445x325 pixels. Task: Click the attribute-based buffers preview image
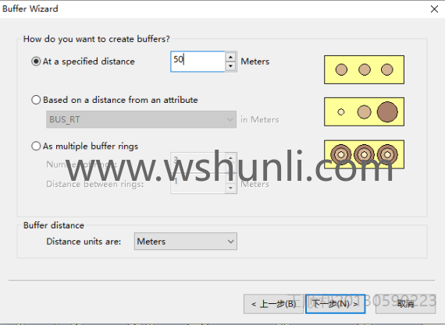(x=364, y=112)
